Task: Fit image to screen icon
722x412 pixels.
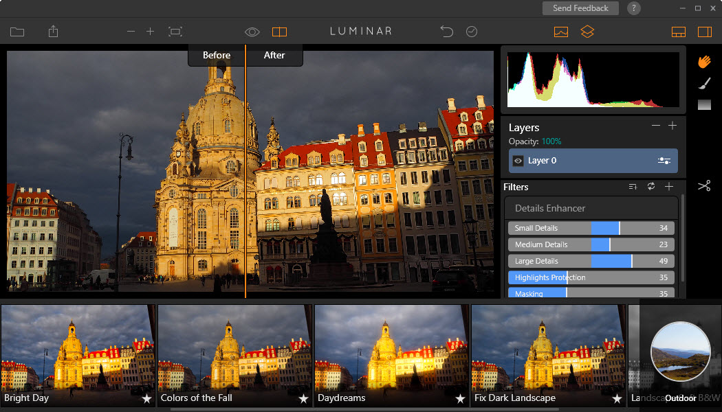Action: tap(175, 32)
